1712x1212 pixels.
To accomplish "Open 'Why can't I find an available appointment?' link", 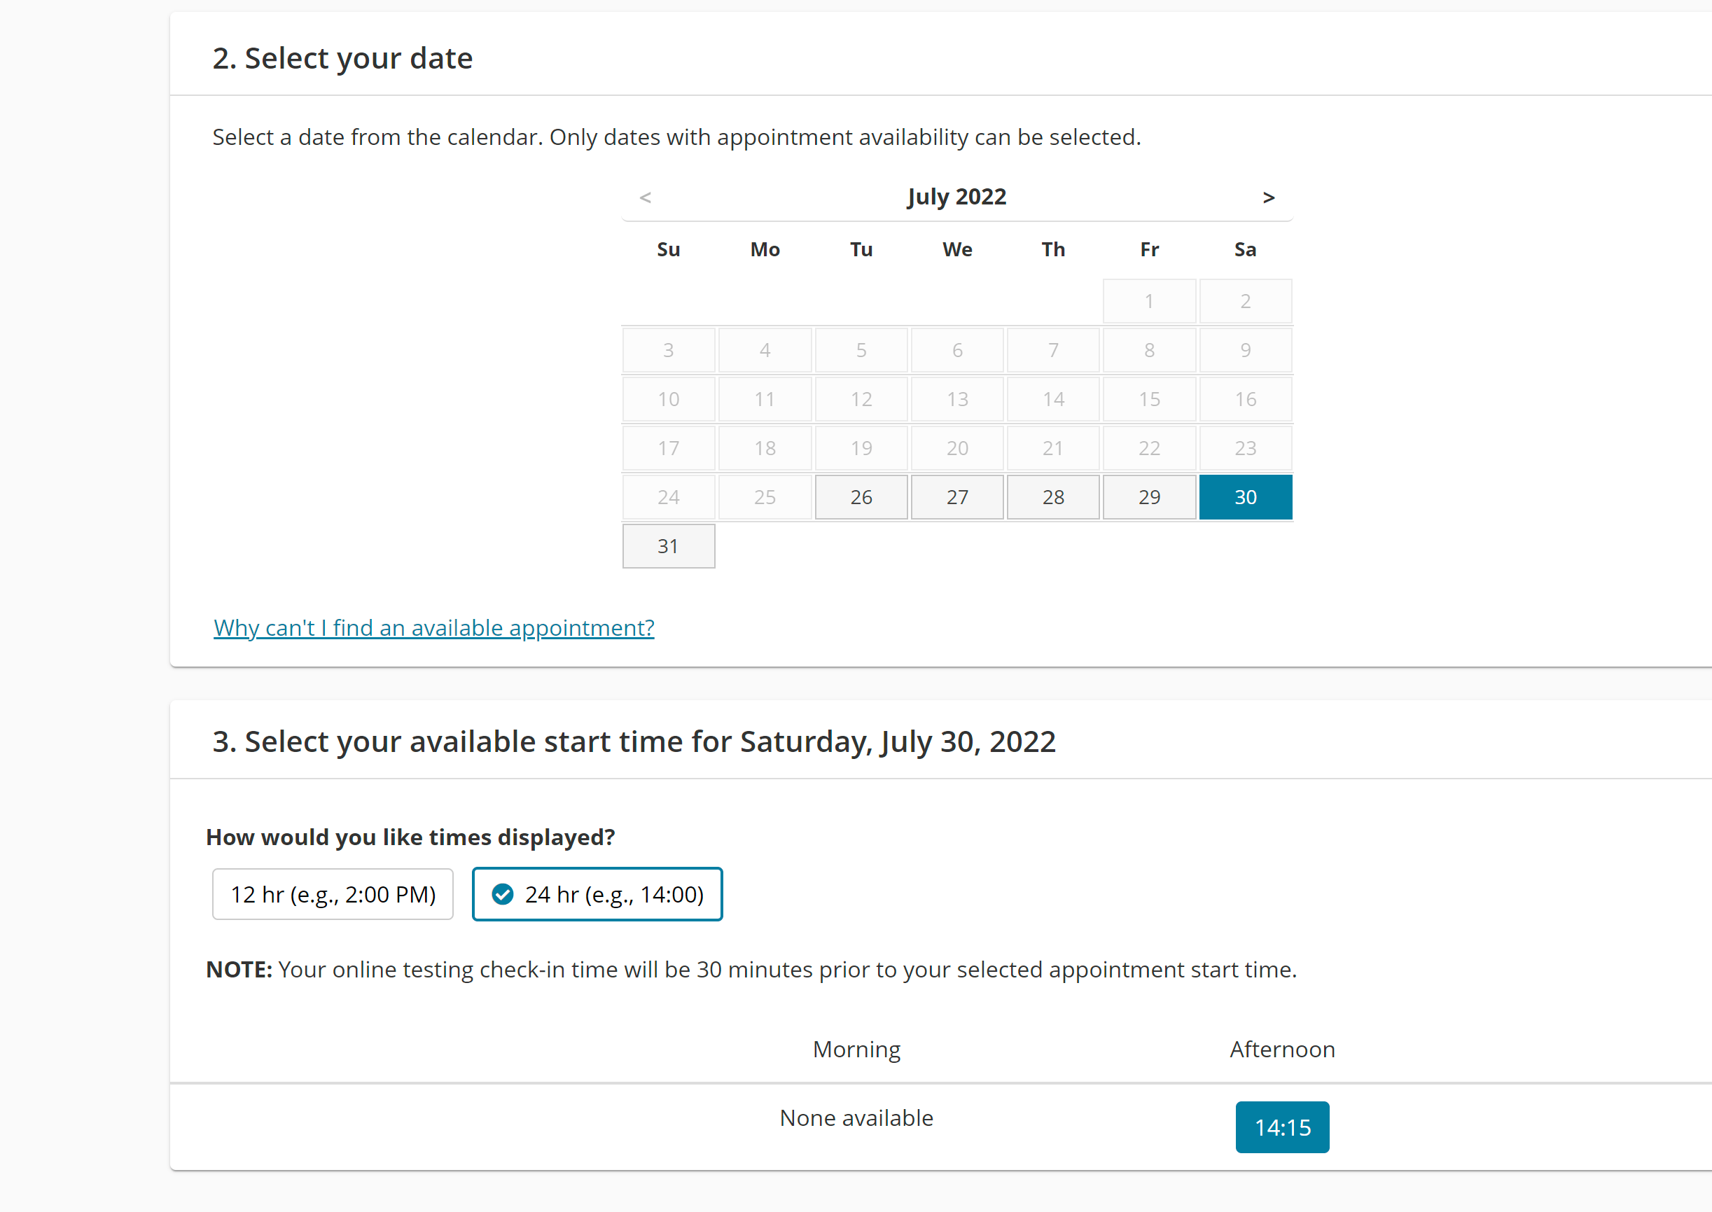I will pos(433,627).
